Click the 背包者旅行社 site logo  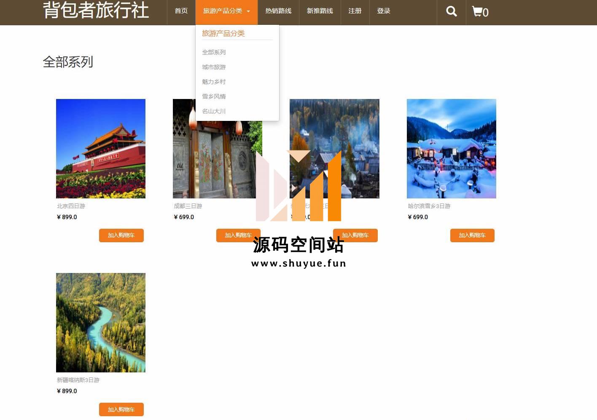coord(96,10)
